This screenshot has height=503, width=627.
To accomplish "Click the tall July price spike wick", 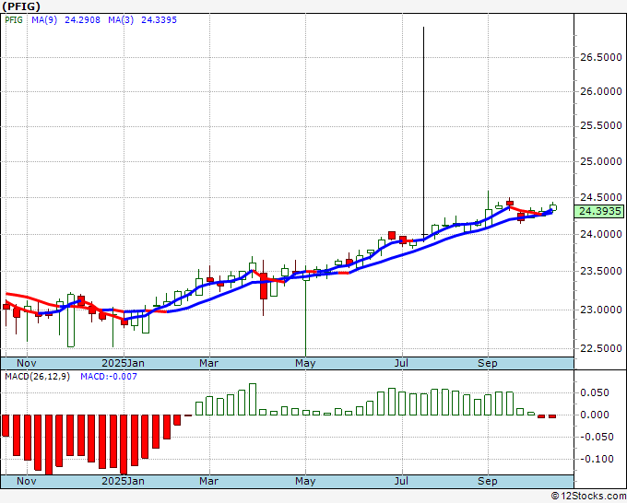I will pyautogui.click(x=423, y=129).
